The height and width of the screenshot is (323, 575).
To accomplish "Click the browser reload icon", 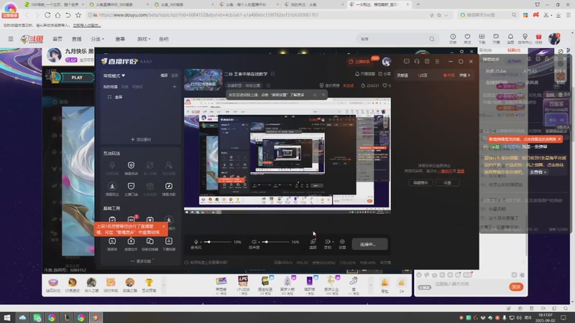I will pos(47,15).
